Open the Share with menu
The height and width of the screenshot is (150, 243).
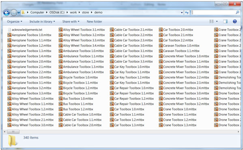coord(71,21)
